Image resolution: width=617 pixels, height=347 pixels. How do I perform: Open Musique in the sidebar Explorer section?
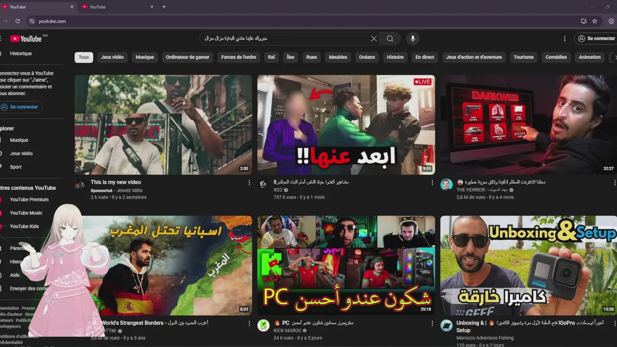tap(19, 140)
